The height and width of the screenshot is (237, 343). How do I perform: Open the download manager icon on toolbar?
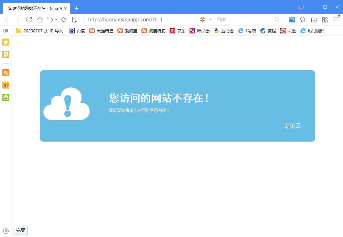click(313, 20)
